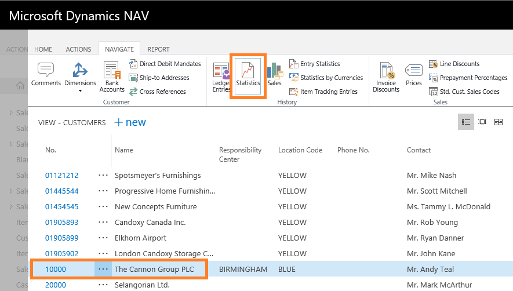This screenshot has width=513, height=291.
Task: Open row menu for New Concepts Furniture
Action: pos(103,207)
